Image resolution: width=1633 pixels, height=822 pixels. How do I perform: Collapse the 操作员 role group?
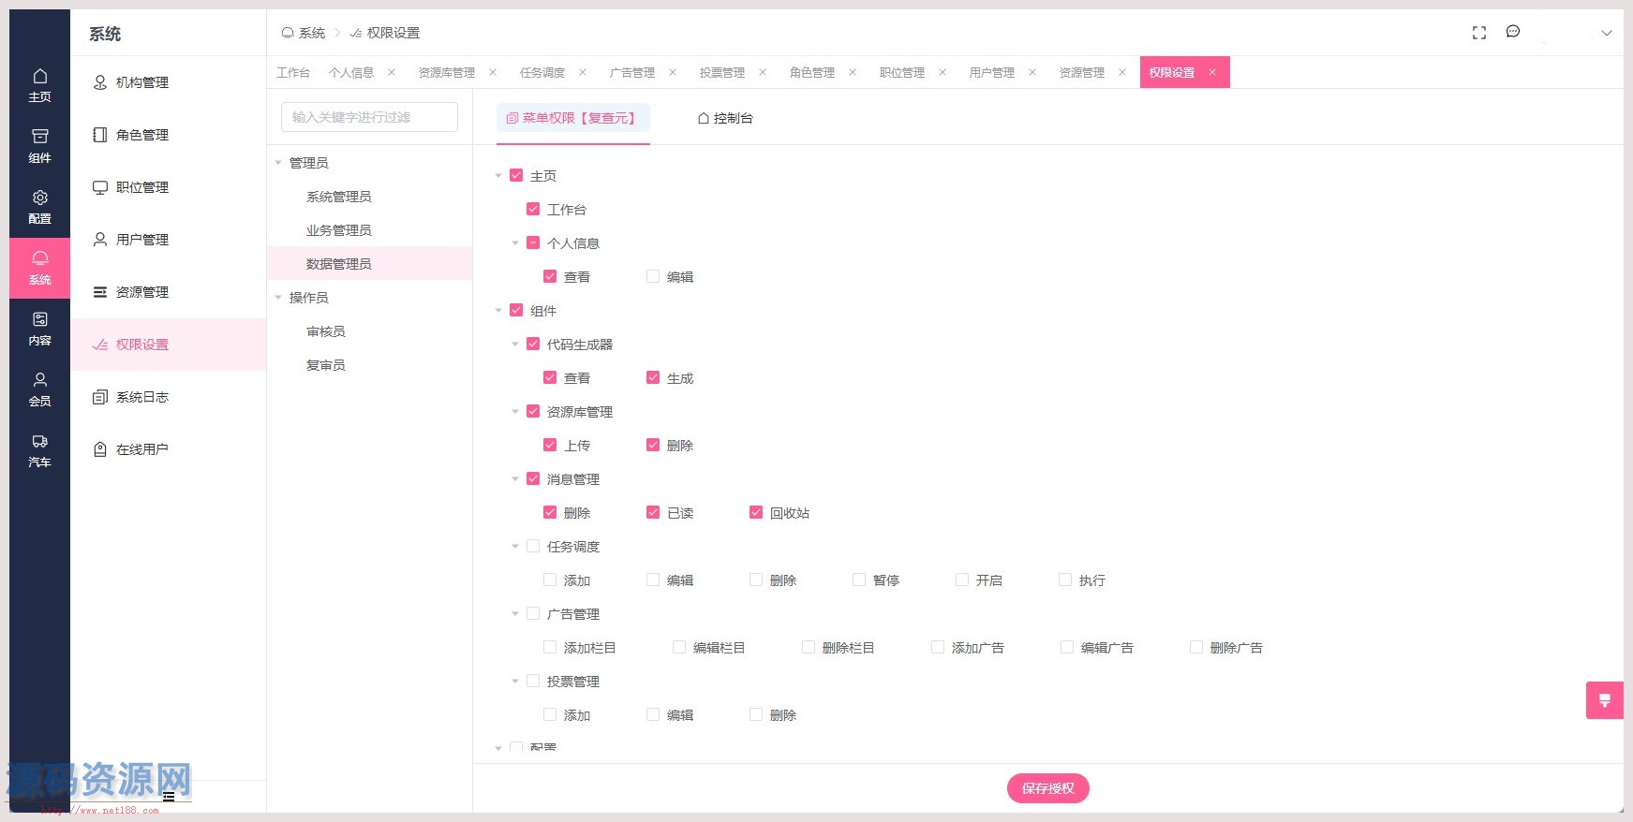[278, 298]
